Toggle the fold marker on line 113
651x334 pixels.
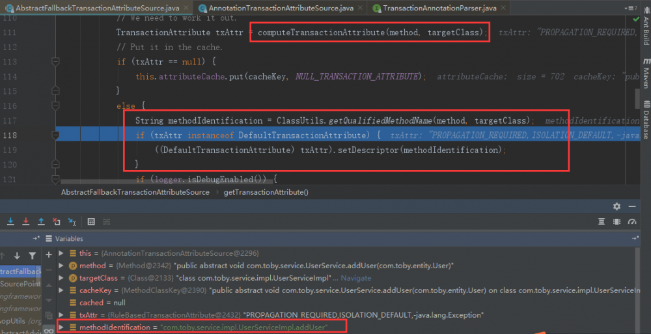tap(55, 62)
